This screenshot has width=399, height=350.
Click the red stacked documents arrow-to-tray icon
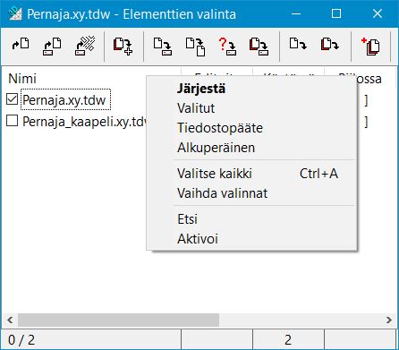point(259,47)
